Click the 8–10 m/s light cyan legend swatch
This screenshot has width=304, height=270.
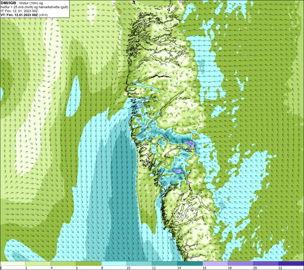click(114, 263)
